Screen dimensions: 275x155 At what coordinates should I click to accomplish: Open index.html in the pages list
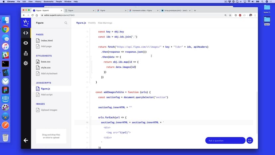pos(46,41)
